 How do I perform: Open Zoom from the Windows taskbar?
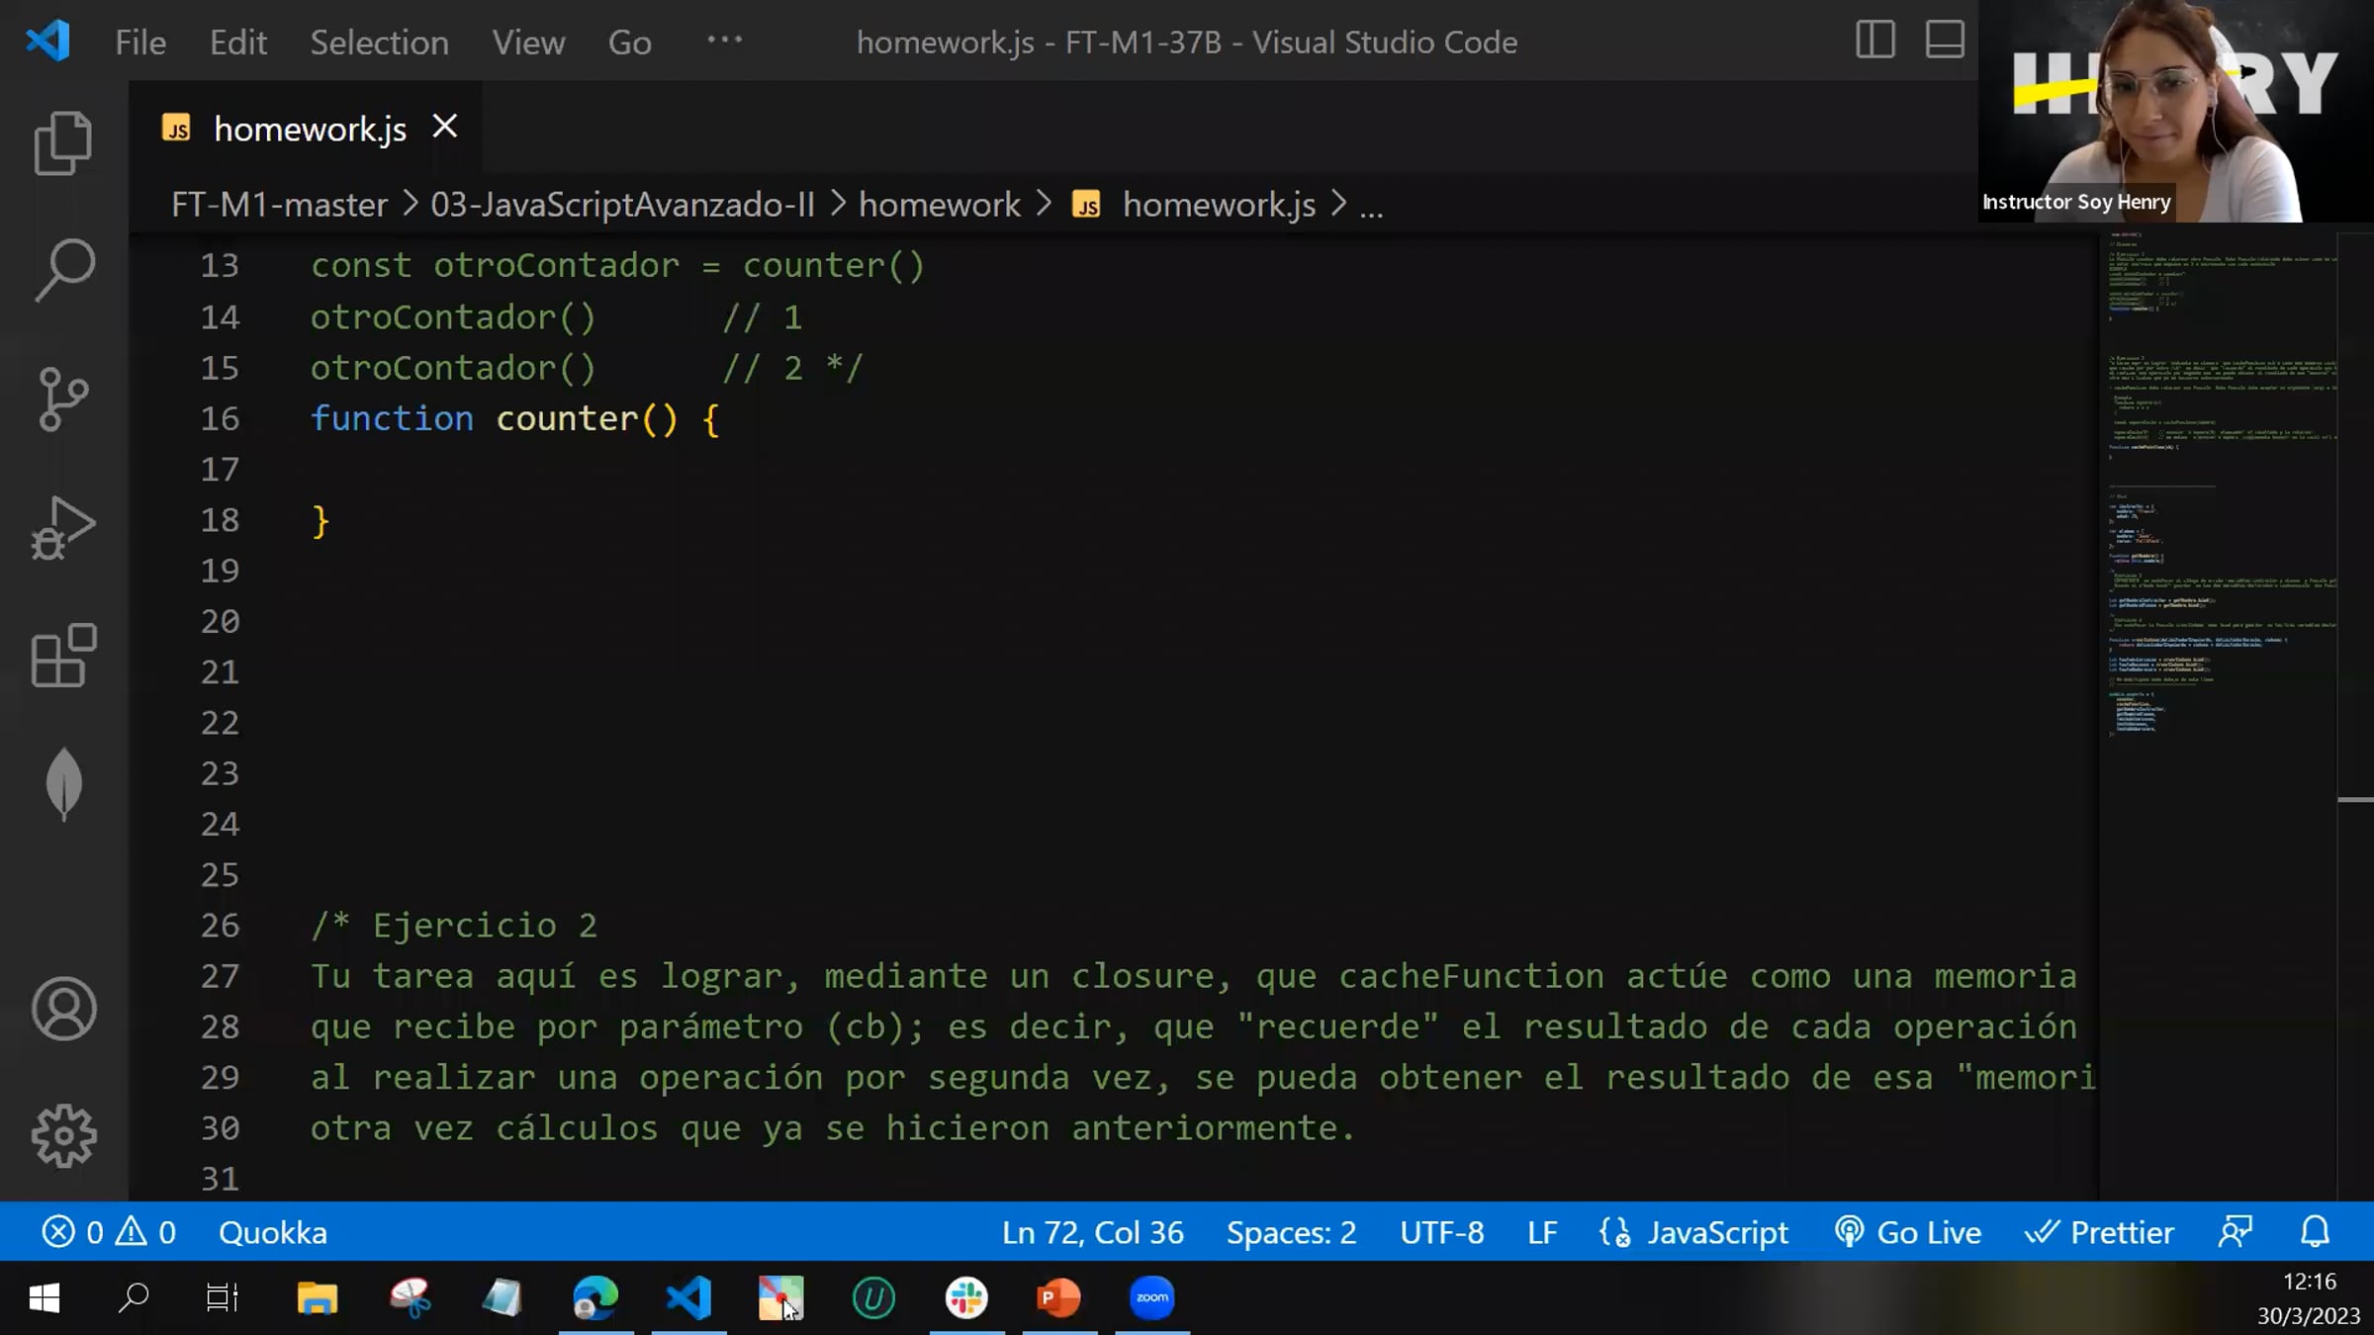pos(1151,1297)
